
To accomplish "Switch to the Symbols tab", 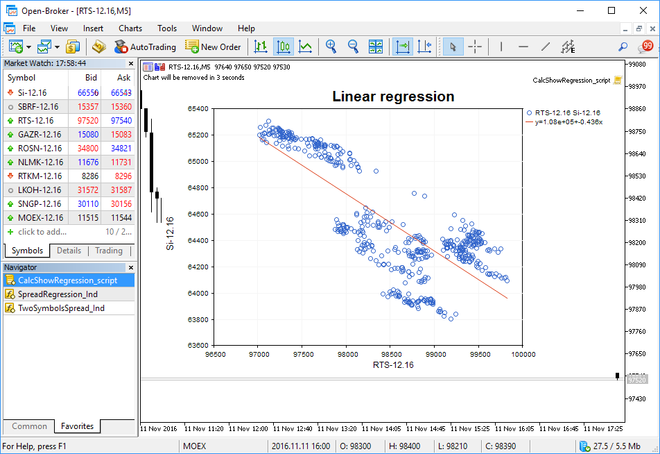I will click(27, 251).
